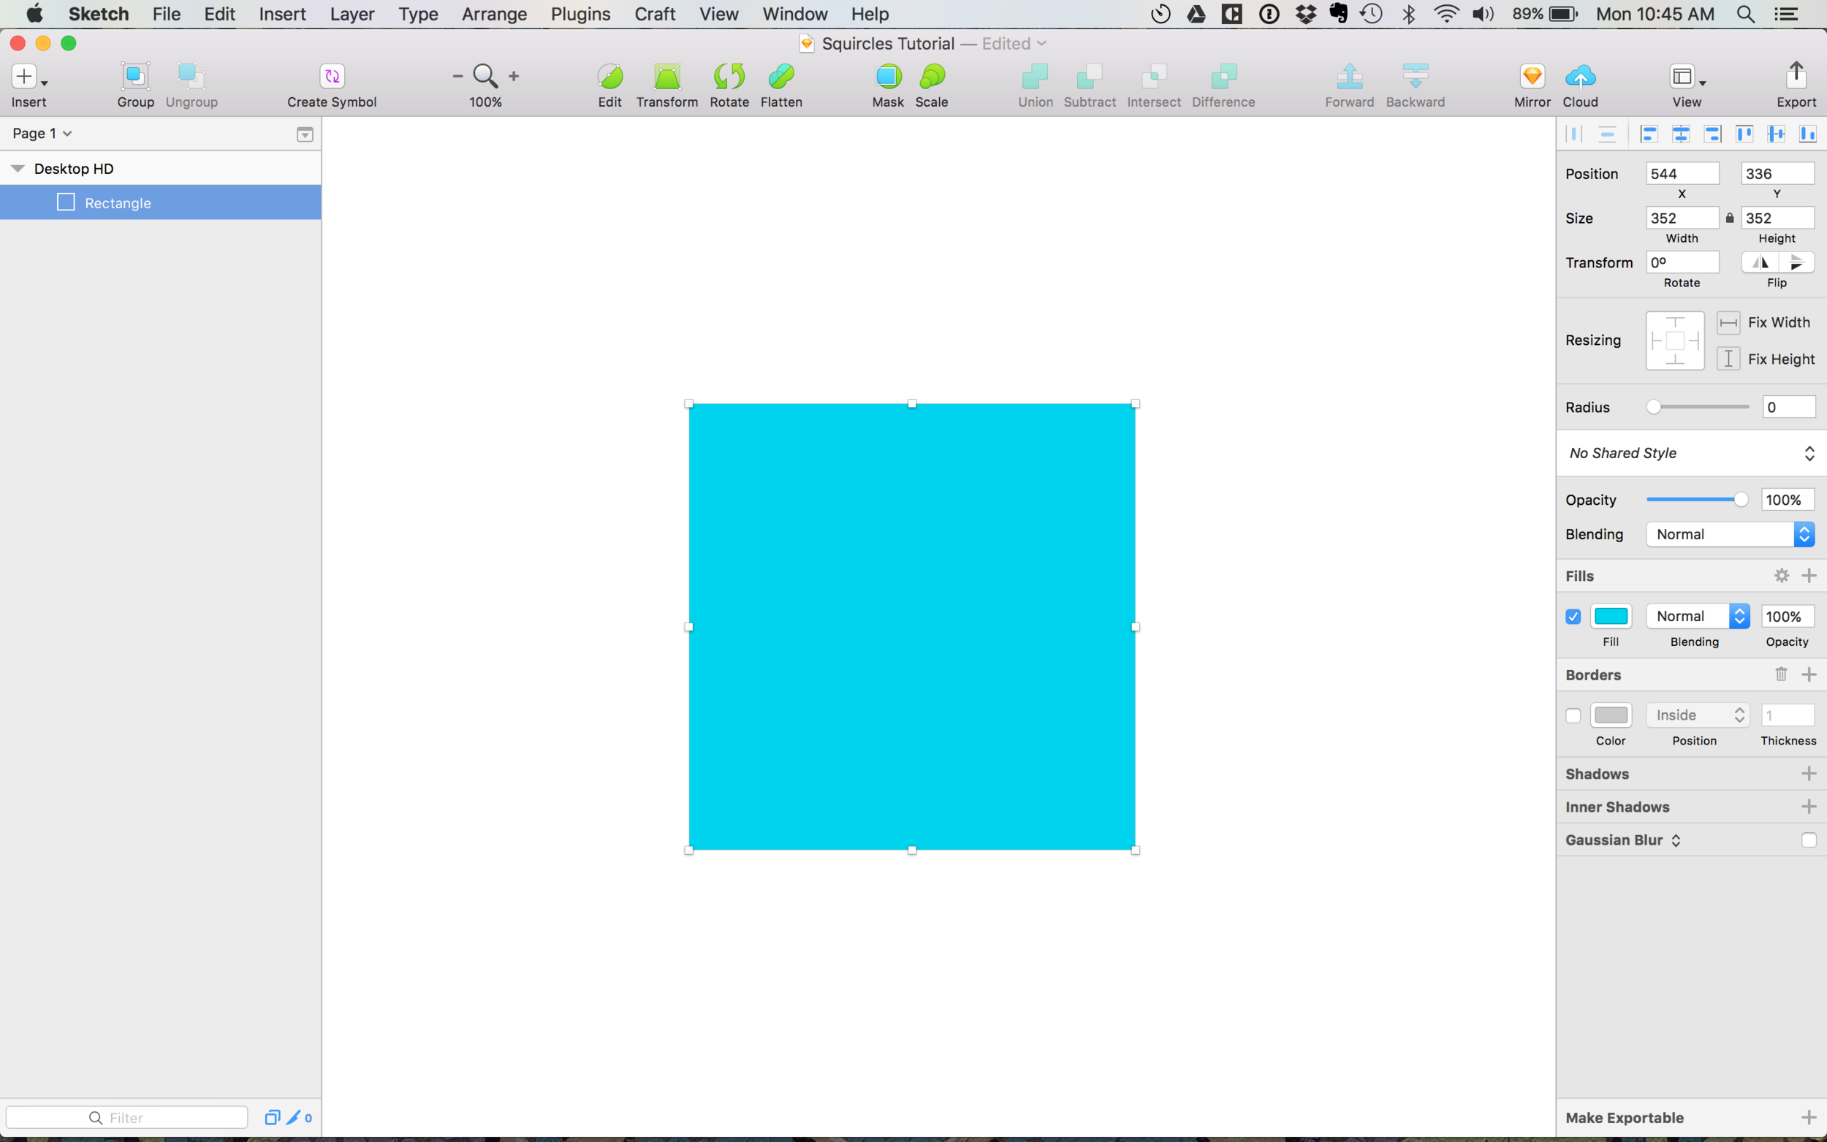The image size is (1827, 1142).
Task: Enable the Gaussian Blur checkbox
Action: (x=1808, y=840)
